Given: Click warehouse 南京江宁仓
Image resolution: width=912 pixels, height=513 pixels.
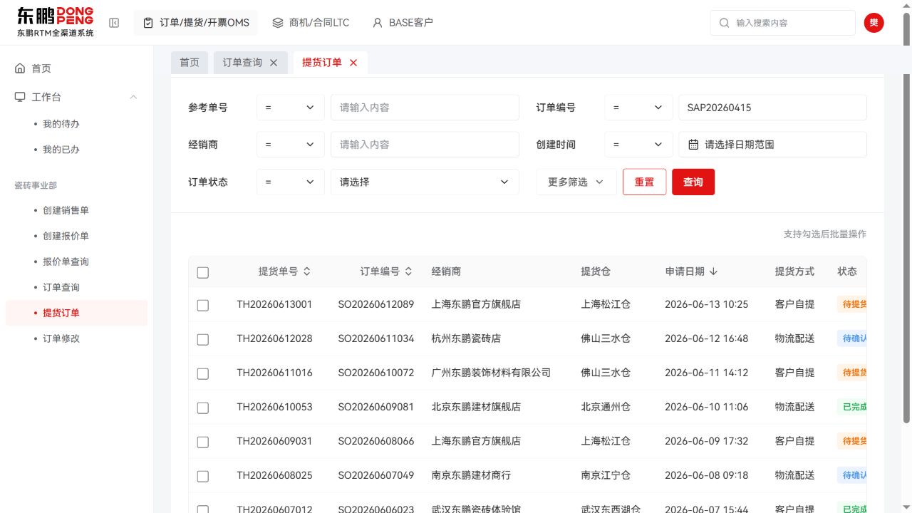Looking at the screenshot, I should coord(606,475).
